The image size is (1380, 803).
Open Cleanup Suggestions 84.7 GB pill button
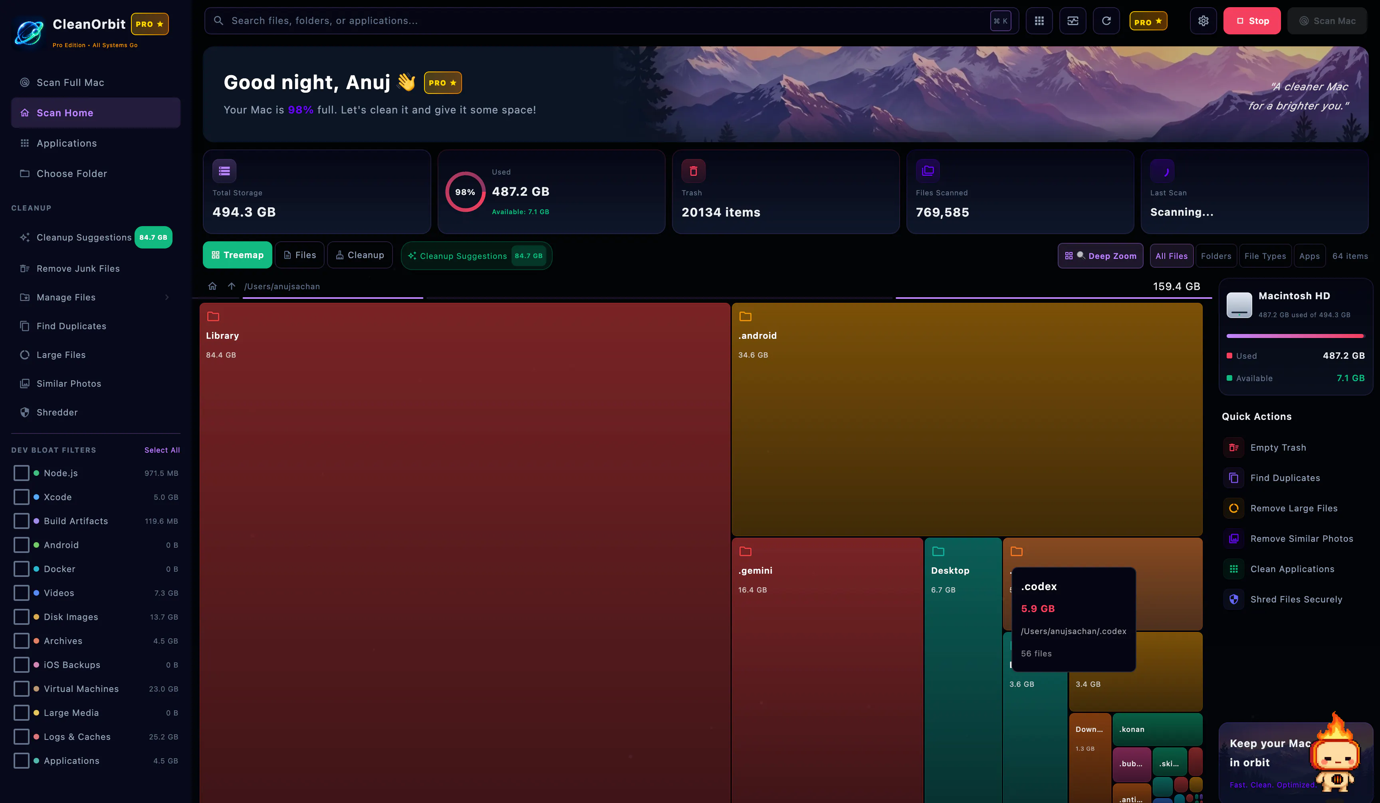point(476,256)
